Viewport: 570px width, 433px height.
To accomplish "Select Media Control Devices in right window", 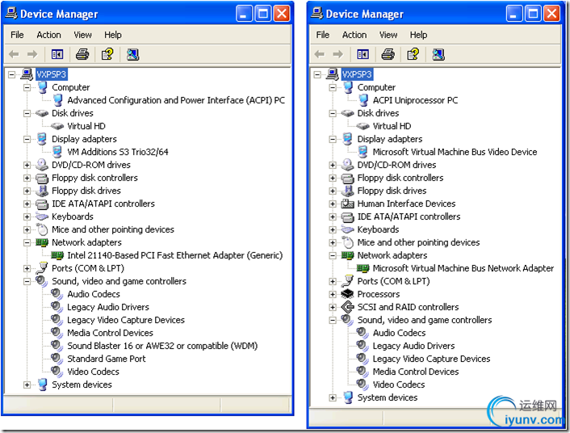I will (x=416, y=372).
